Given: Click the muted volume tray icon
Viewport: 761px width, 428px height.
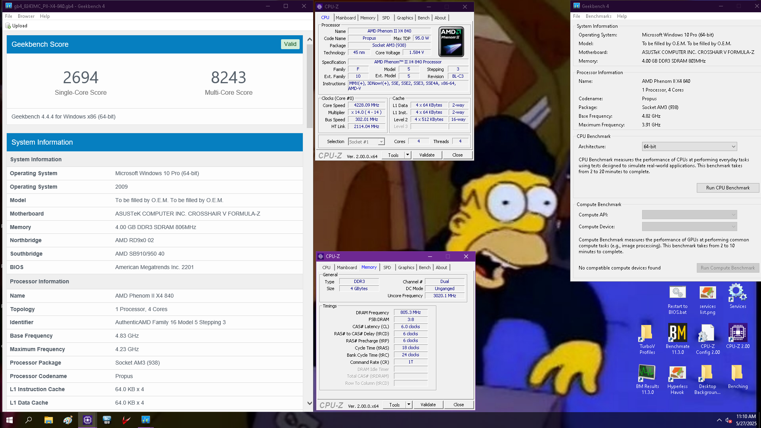Looking at the screenshot, I should (x=728, y=420).
